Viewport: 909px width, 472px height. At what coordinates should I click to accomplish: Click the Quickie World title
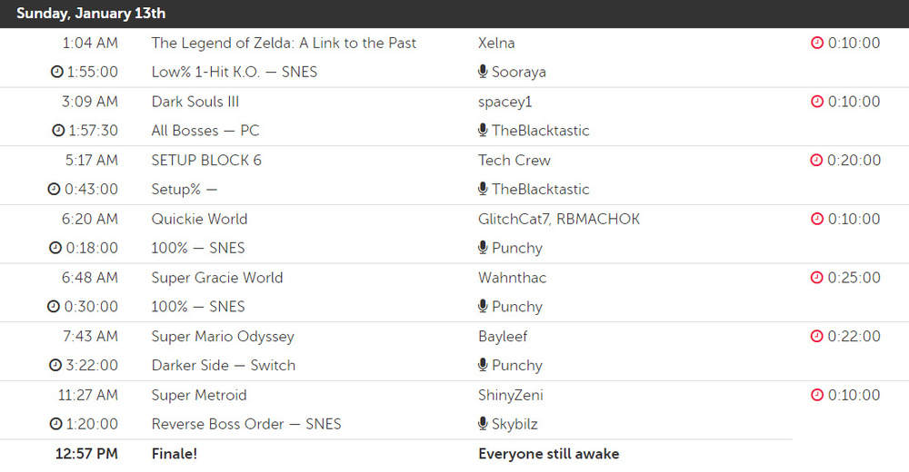pos(199,219)
